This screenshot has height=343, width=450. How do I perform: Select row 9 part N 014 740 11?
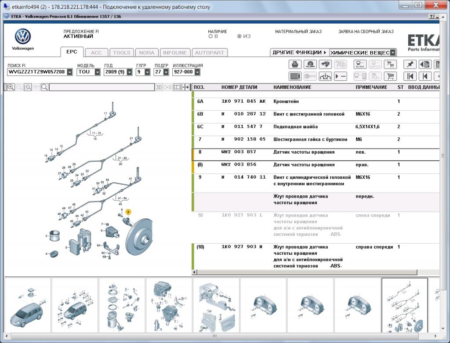point(316,183)
